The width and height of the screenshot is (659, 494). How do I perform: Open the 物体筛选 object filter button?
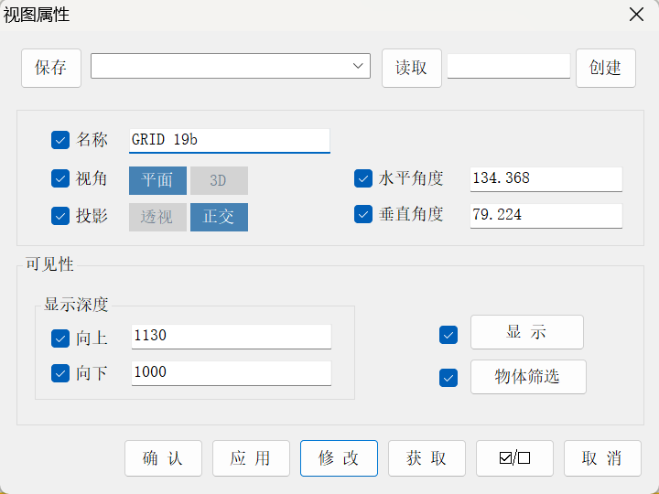(528, 377)
